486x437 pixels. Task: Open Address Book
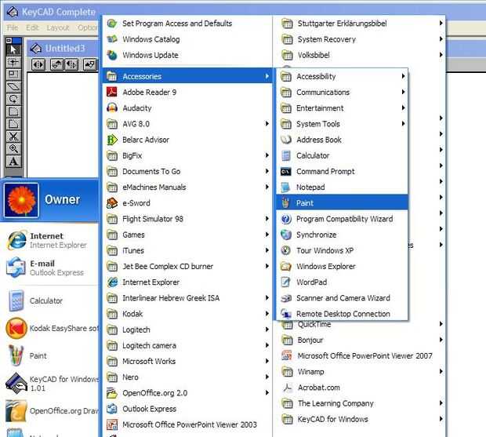coord(342,140)
